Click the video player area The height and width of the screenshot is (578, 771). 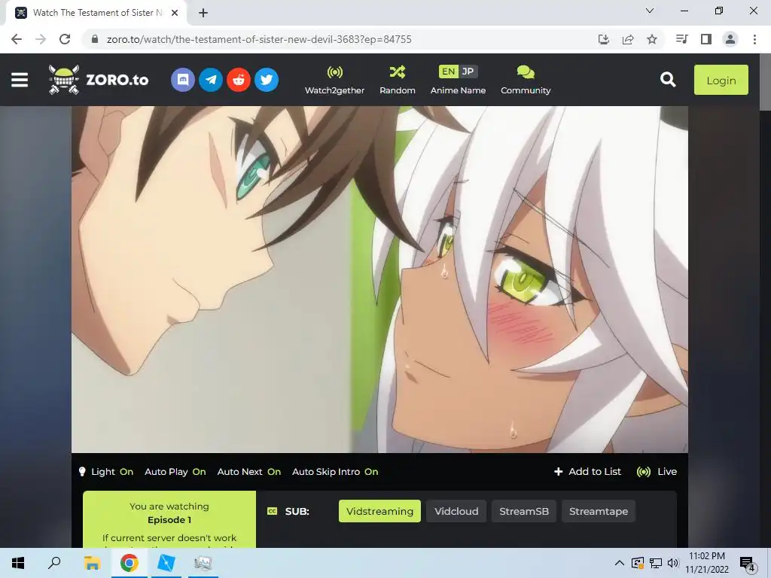pyautogui.click(x=379, y=279)
